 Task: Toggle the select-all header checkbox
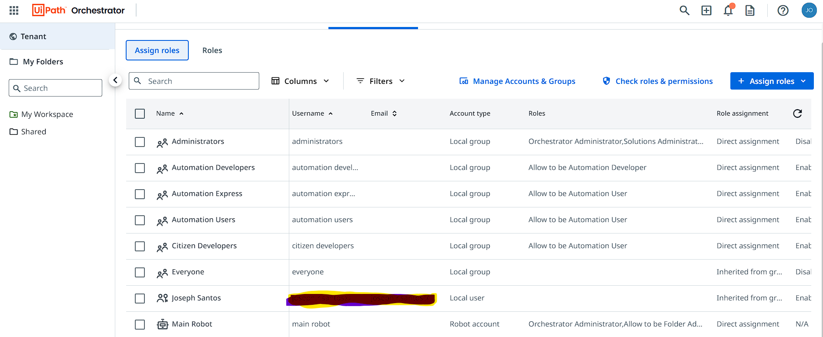(140, 114)
